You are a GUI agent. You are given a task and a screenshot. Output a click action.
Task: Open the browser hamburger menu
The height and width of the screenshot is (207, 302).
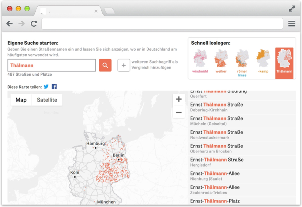(x=292, y=24)
